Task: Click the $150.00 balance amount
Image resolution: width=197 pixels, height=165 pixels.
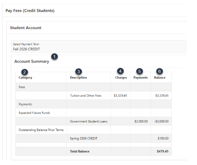Action: pyautogui.click(x=163, y=138)
